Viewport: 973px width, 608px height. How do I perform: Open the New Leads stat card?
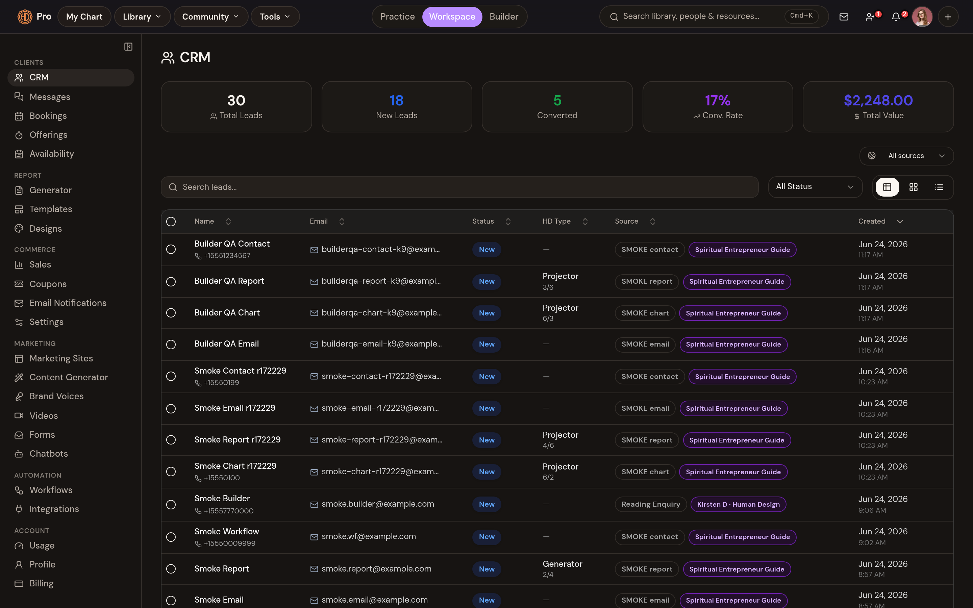(397, 107)
